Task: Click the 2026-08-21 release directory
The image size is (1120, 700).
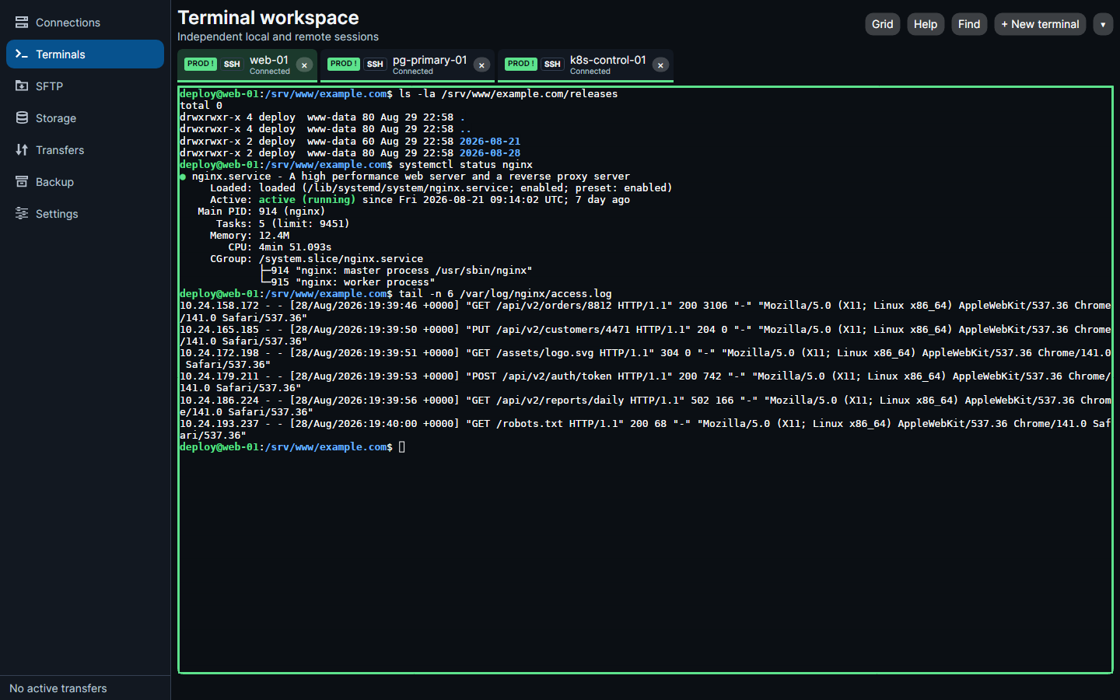Action: [x=490, y=142]
